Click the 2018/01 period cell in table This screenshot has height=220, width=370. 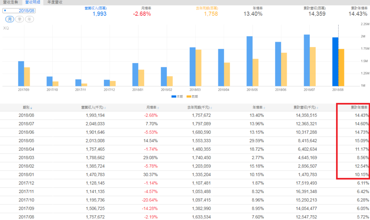click(26, 175)
